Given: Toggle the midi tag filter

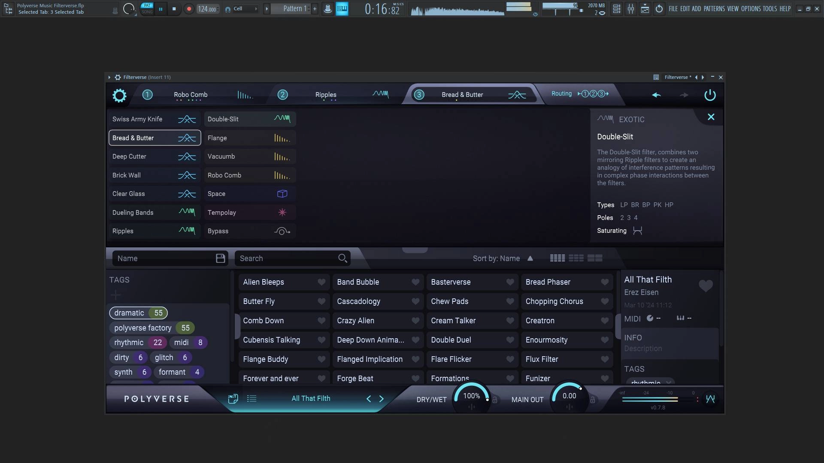Looking at the screenshot, I should click(x=188, y=343).
